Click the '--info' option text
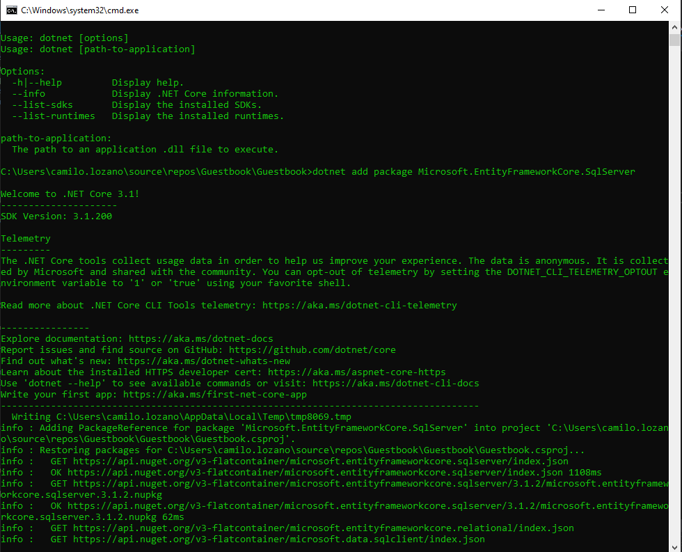The width and height of the screenshot is (682, 552). pyautogui.click(x=29, y=94)
